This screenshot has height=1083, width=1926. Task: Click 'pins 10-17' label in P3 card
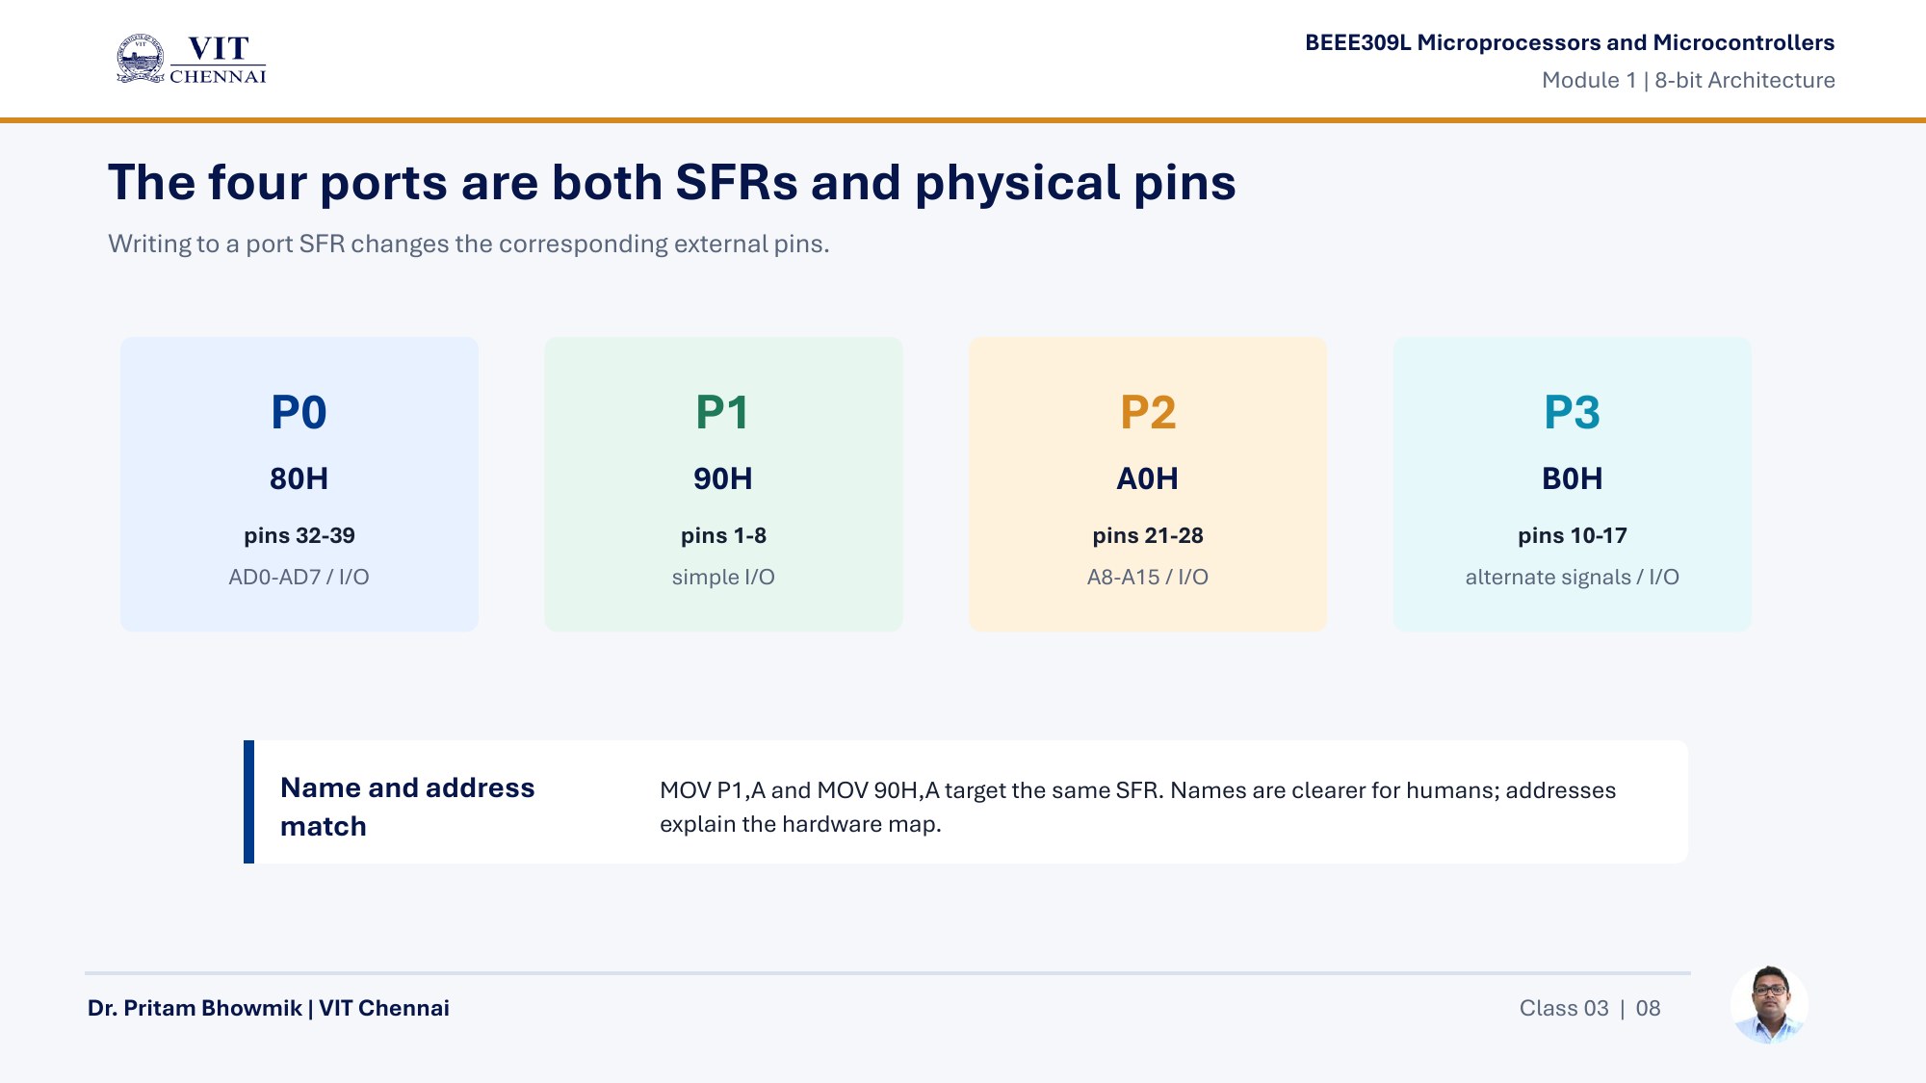(x=1573, y=536)
